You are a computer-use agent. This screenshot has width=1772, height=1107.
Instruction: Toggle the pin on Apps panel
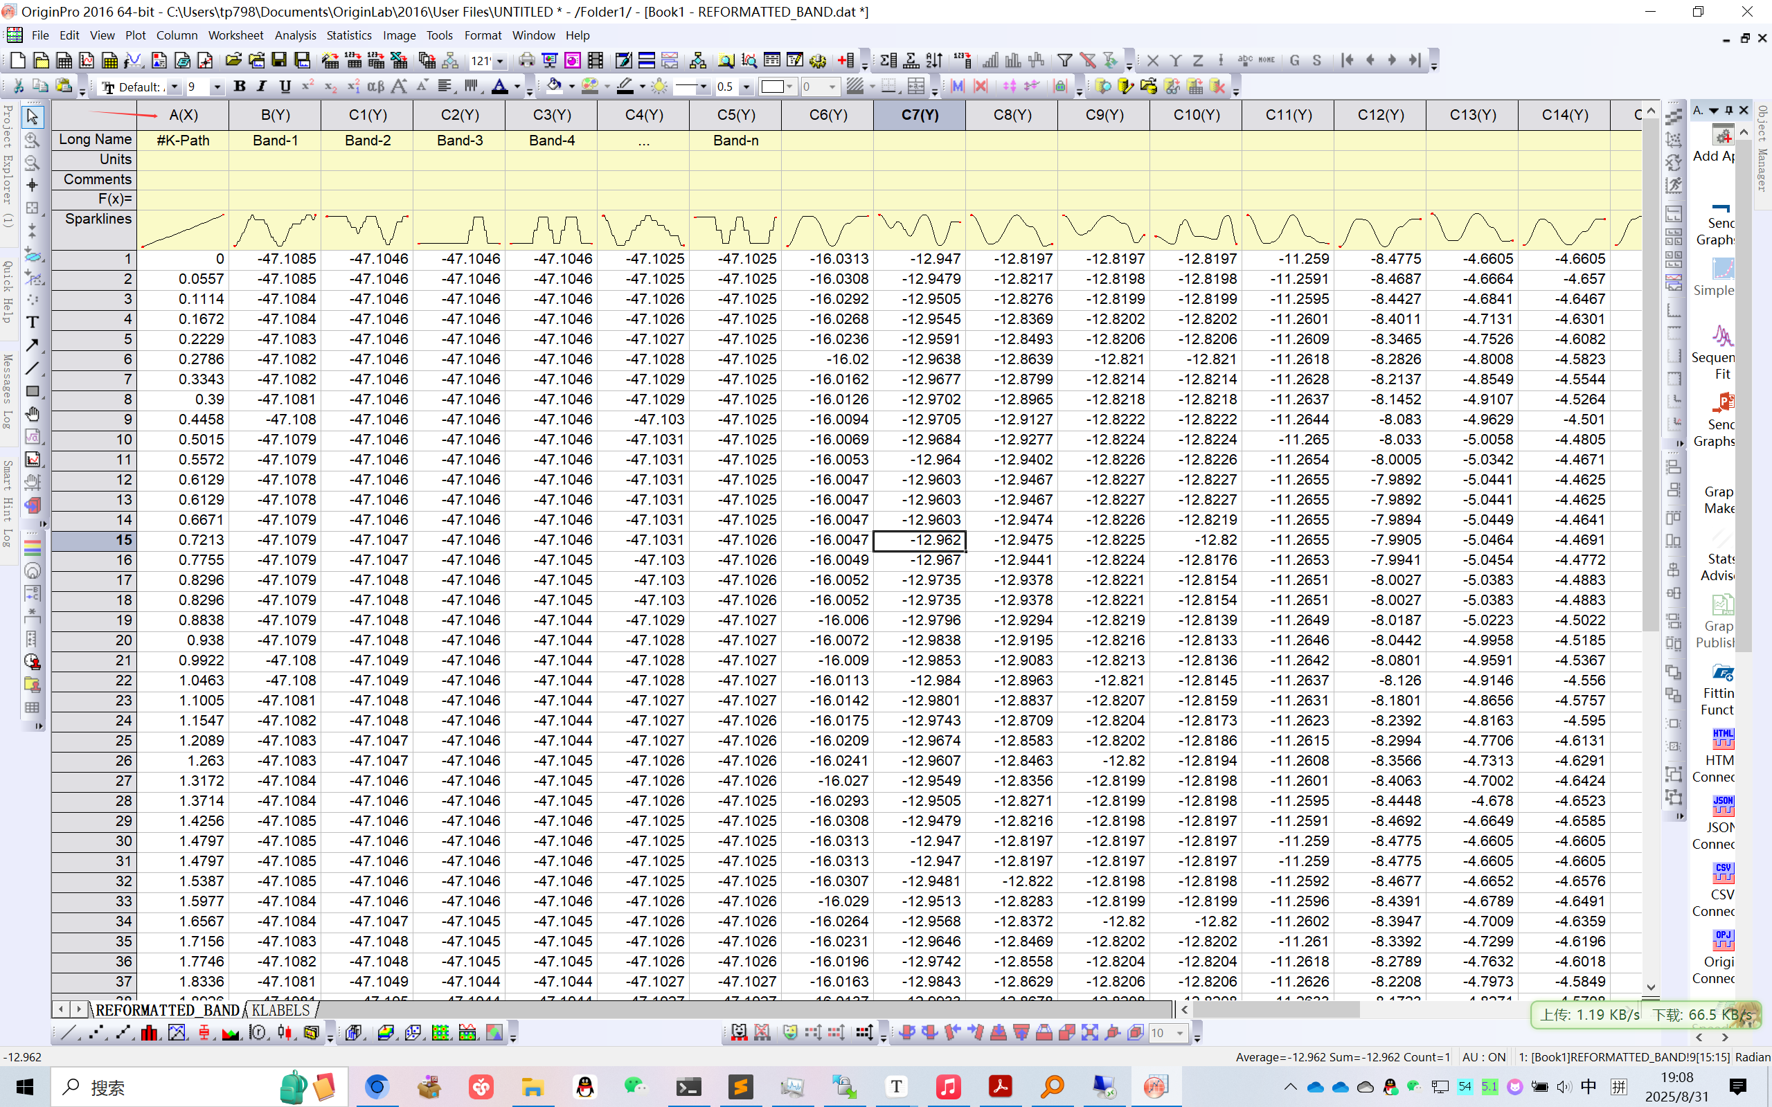coord(1729,110)
